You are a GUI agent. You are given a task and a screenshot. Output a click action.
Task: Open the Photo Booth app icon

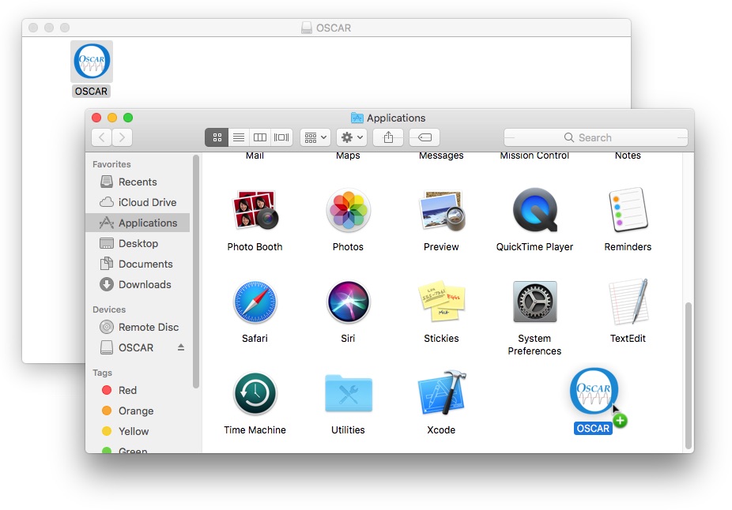tap(255, 210)
